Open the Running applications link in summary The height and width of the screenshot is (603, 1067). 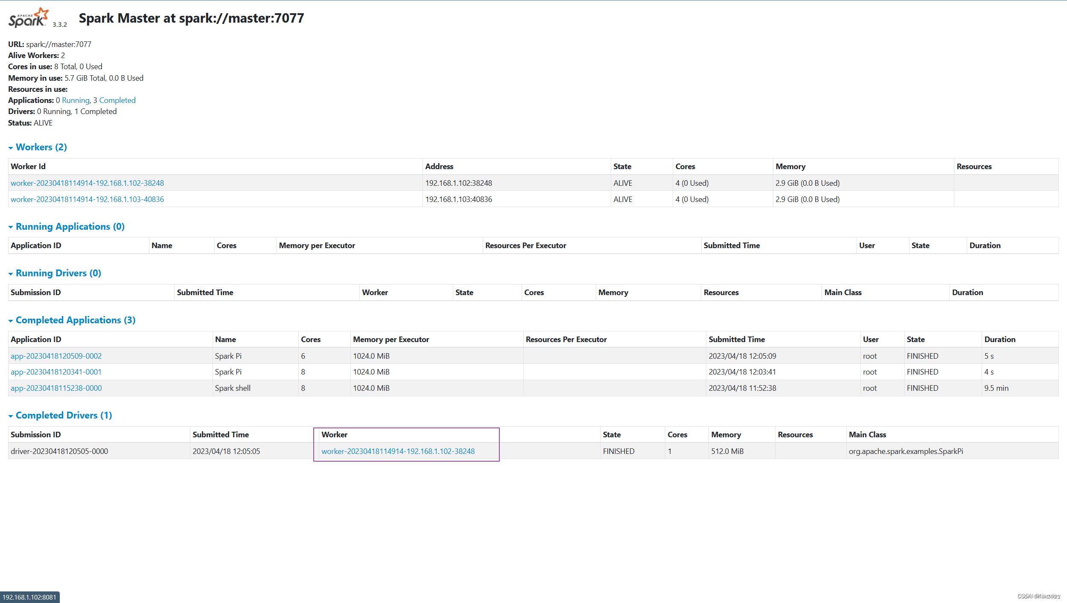[x=76, y=100]
